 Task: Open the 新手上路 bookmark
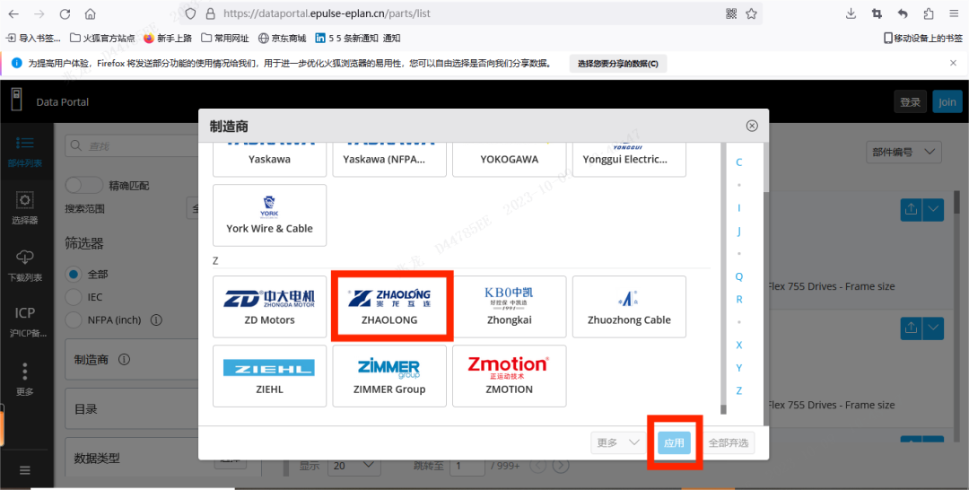(x=168, y=39)
